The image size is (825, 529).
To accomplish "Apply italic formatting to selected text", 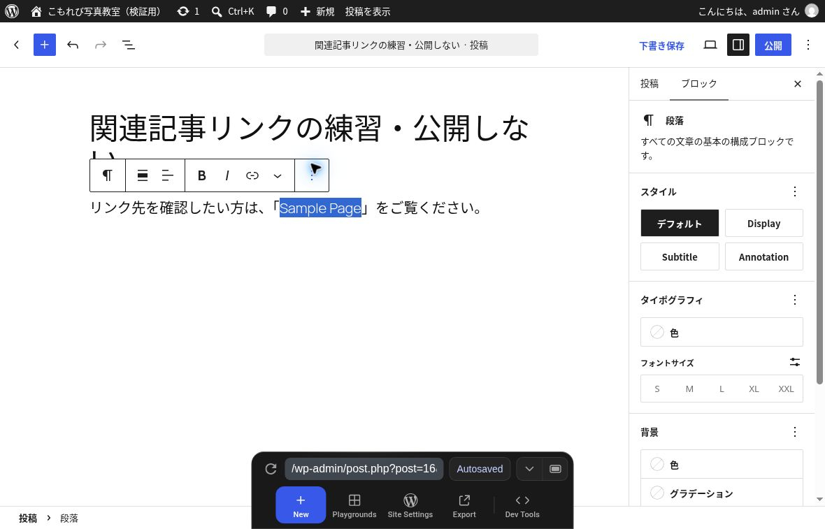I will (227, 175).
